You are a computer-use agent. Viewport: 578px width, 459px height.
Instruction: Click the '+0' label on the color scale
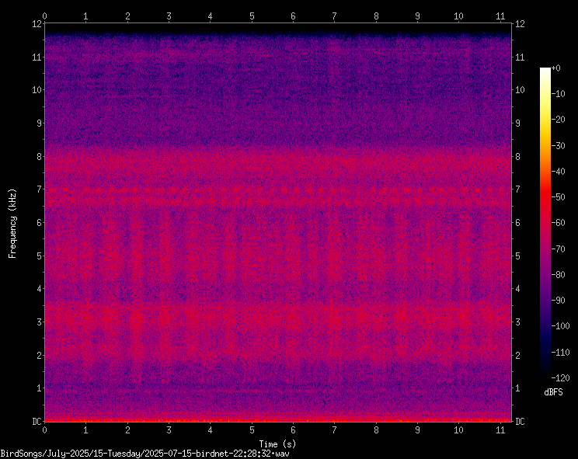coord(556,68)
